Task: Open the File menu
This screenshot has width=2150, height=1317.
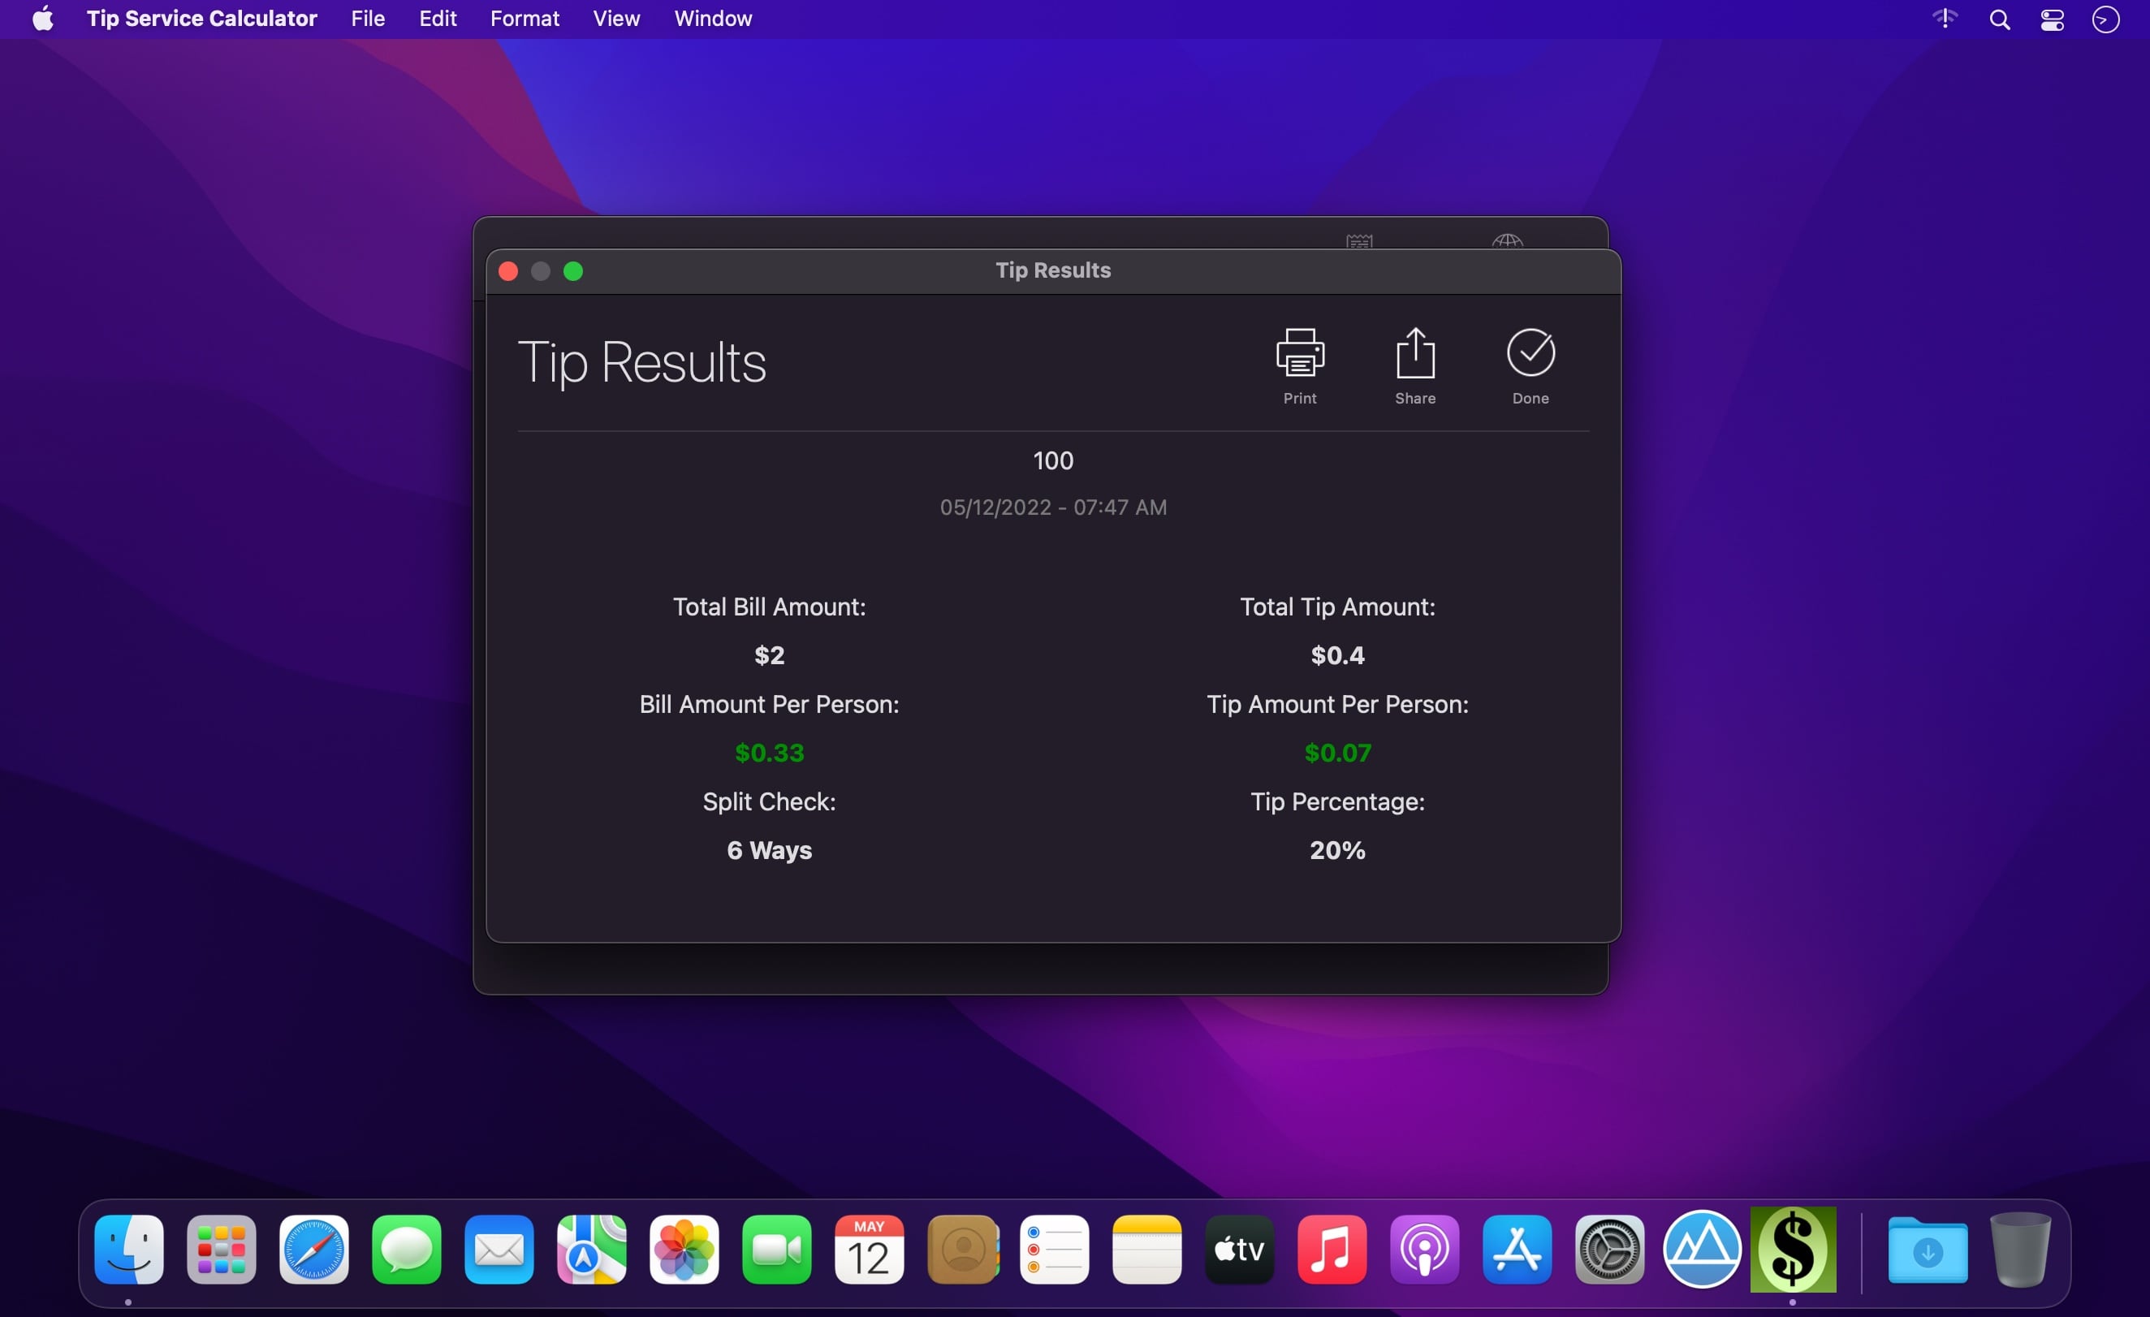Action: click(x=367, y=19)
